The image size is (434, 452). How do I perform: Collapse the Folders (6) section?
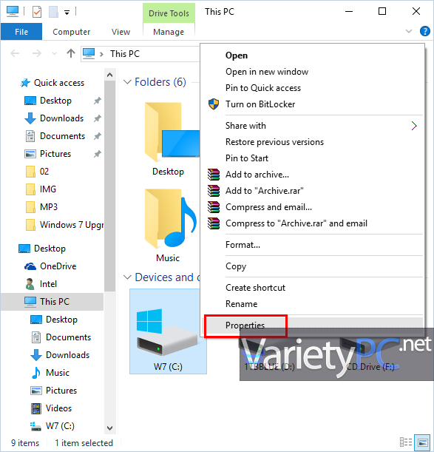(127, 82)
